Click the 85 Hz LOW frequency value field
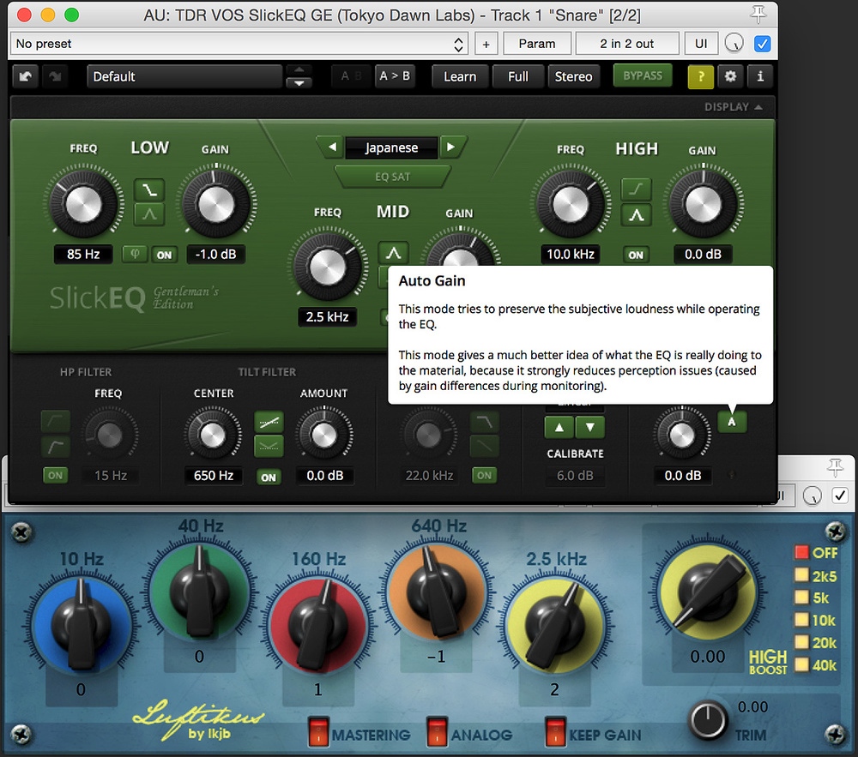The image size is (858, 757). (x=83, y=254)
